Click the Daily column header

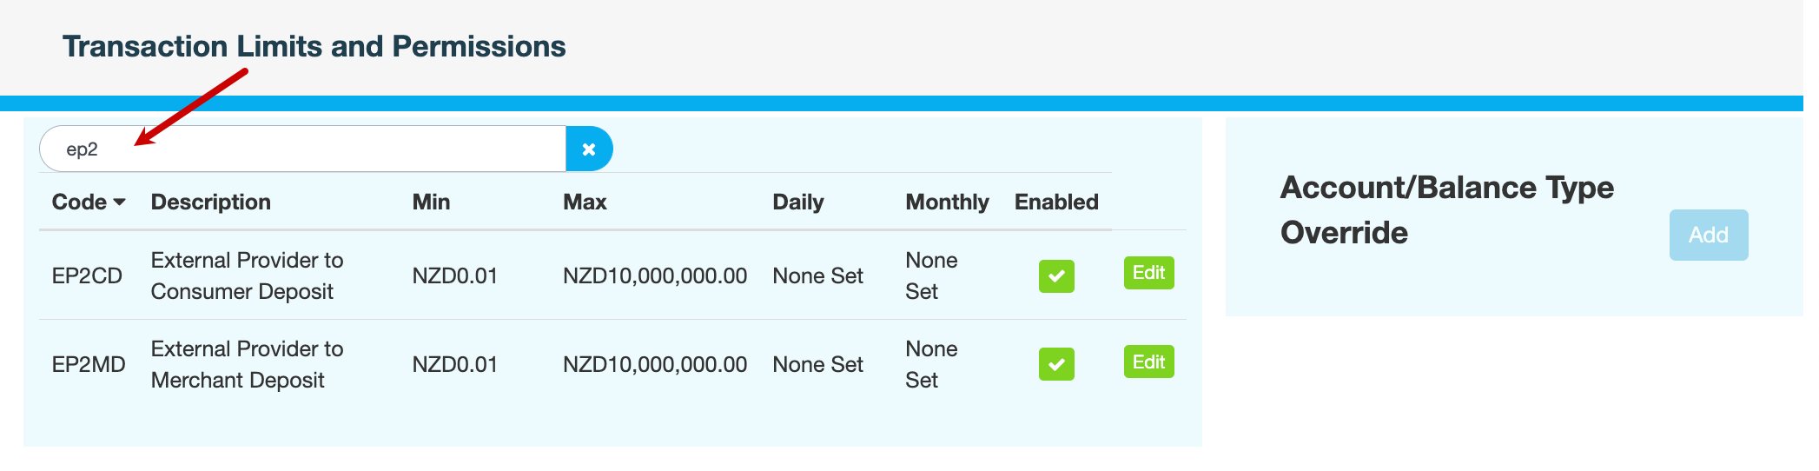(x=797, y=202)
